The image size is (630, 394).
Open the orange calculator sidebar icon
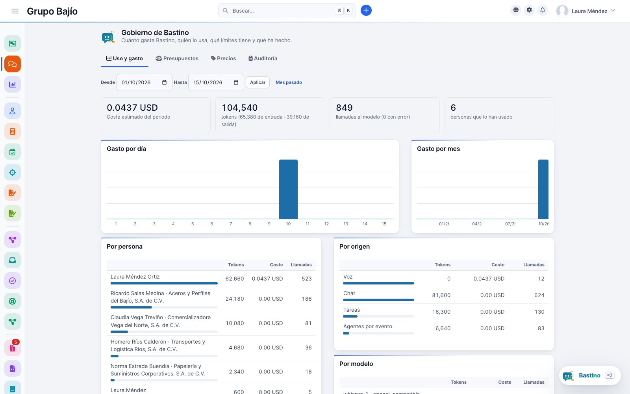[x=13, y=131]
